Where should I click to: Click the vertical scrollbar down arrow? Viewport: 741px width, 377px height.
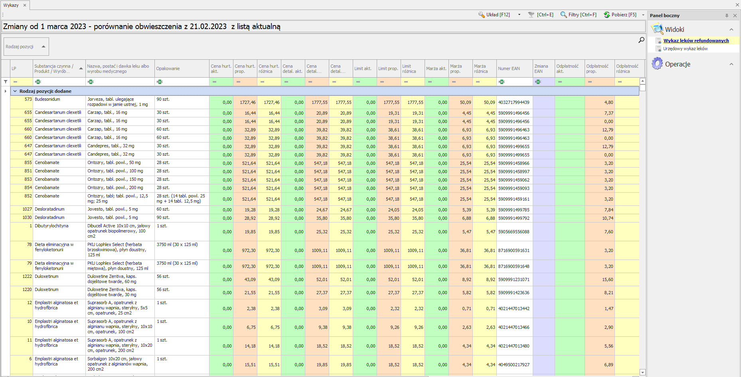tap(642, 372)
